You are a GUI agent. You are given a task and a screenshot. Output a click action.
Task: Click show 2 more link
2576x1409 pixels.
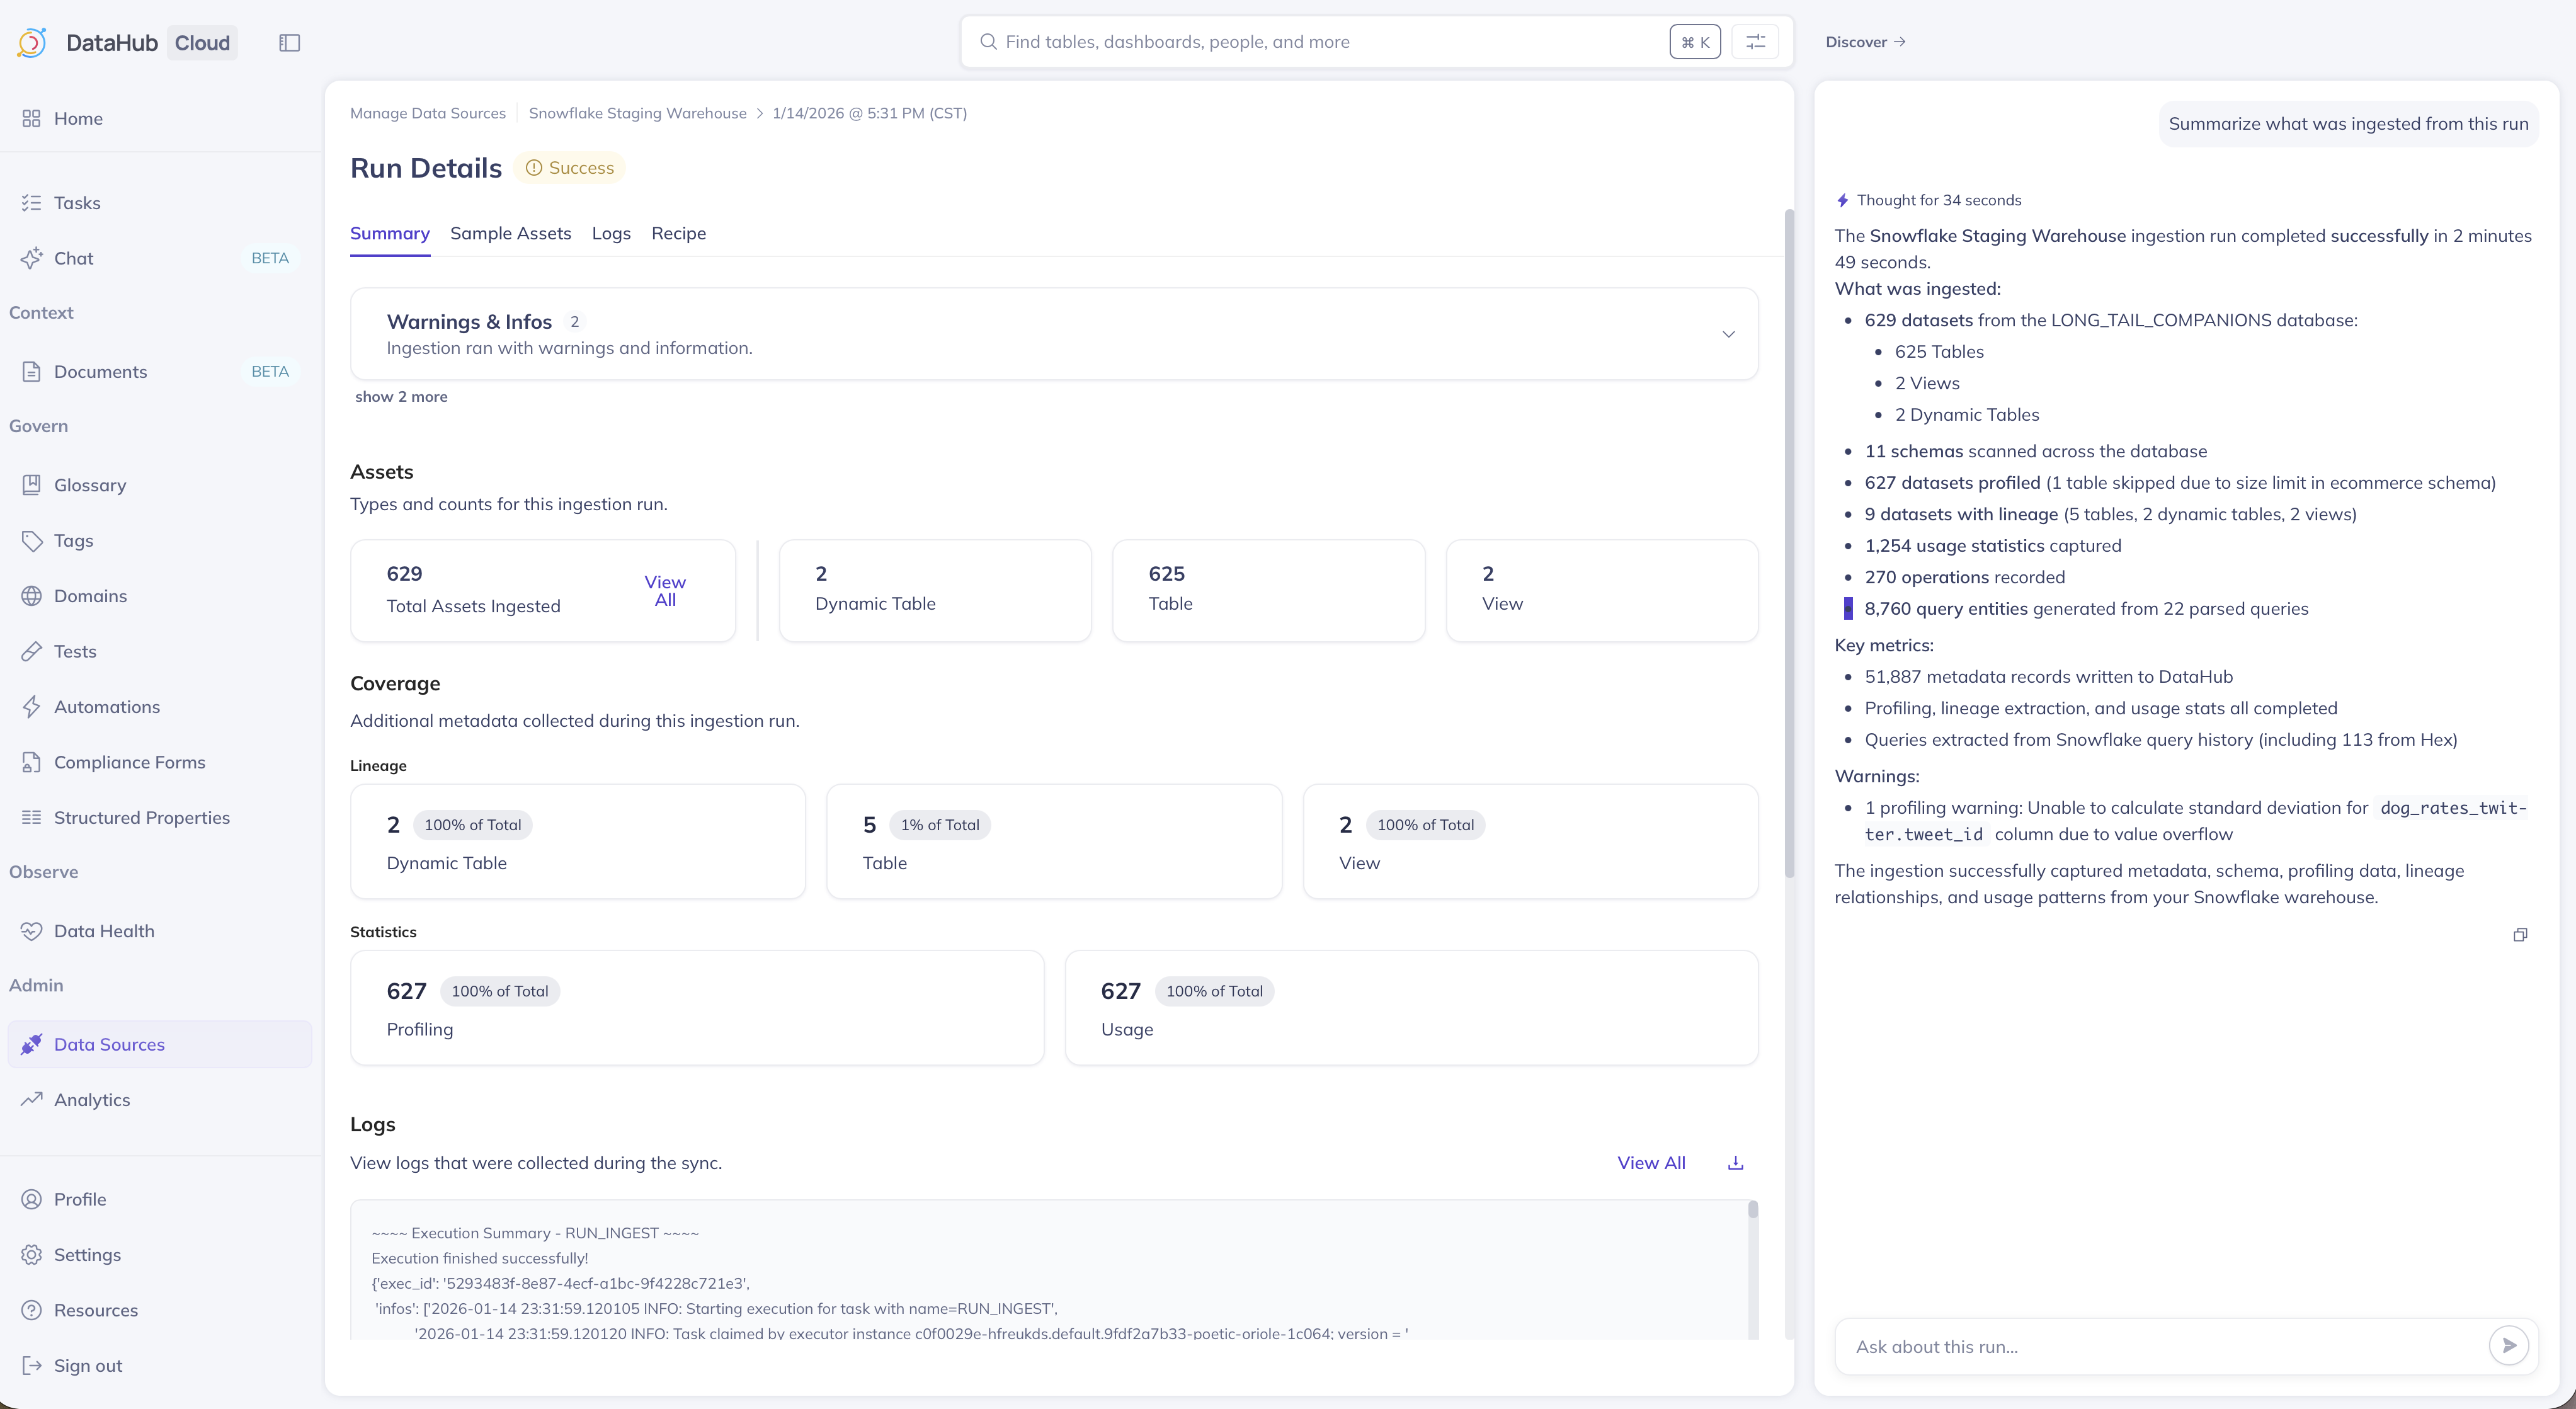401,397
